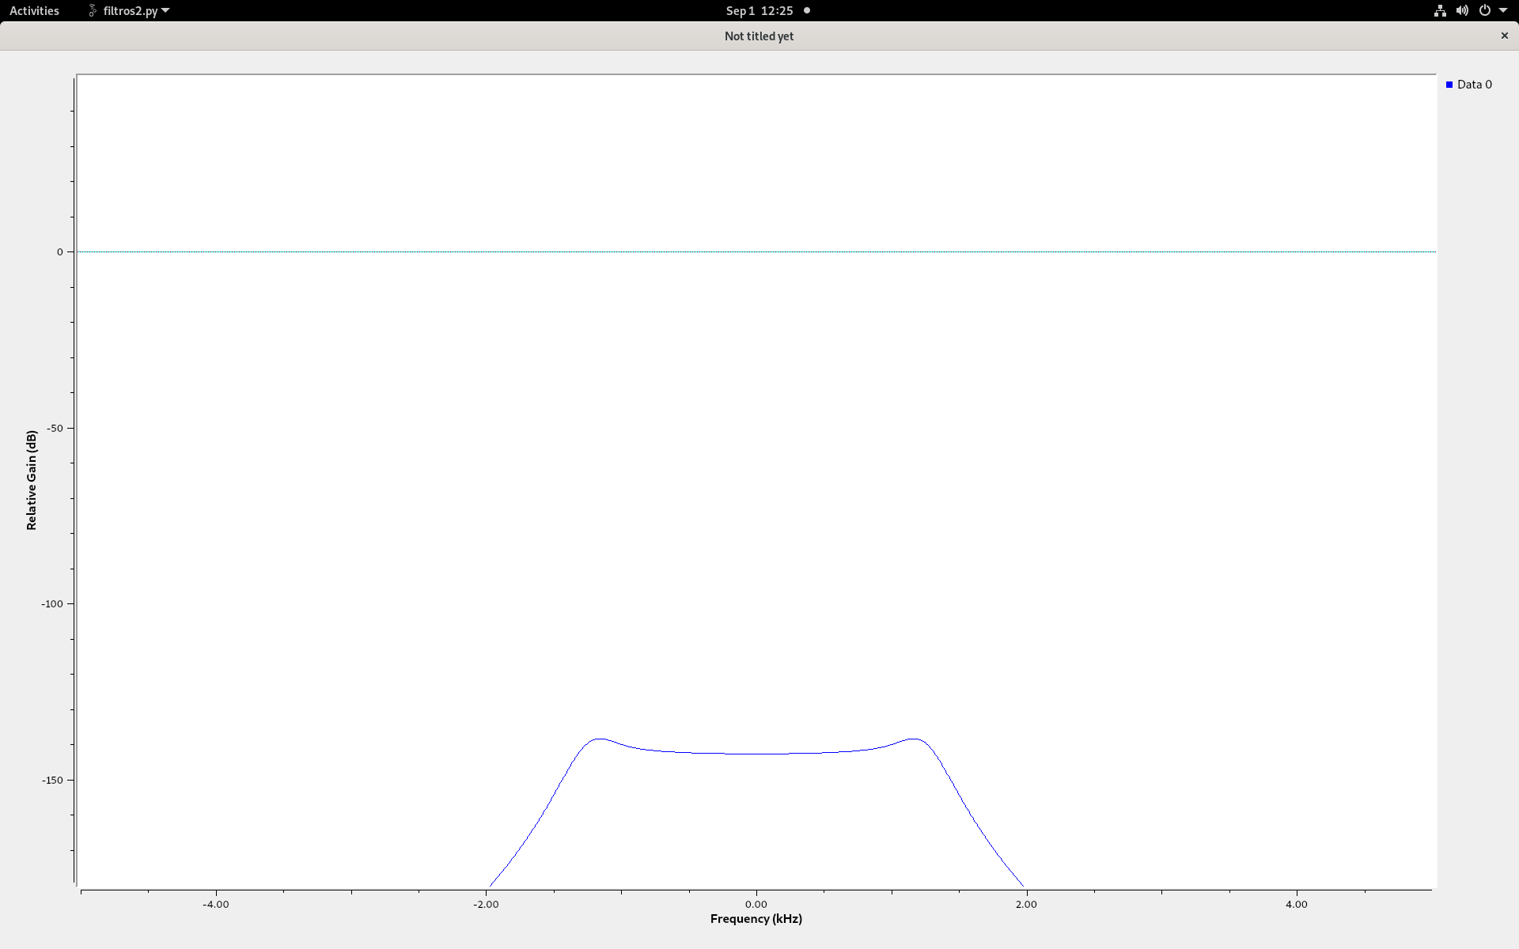Expand the system menu arrow

(1502, 10)
